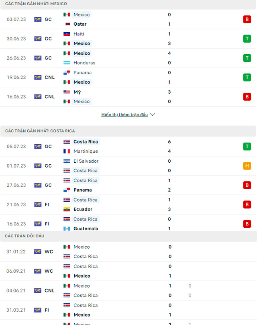
Task: Click green T badge for Costa Rica vs Martinique
Action: pos(247,147)
